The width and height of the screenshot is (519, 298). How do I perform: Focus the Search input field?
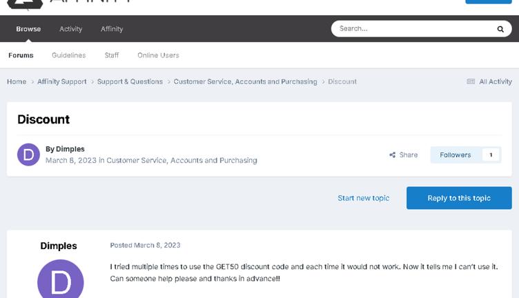pyautogui.click(x=413, y=29)
